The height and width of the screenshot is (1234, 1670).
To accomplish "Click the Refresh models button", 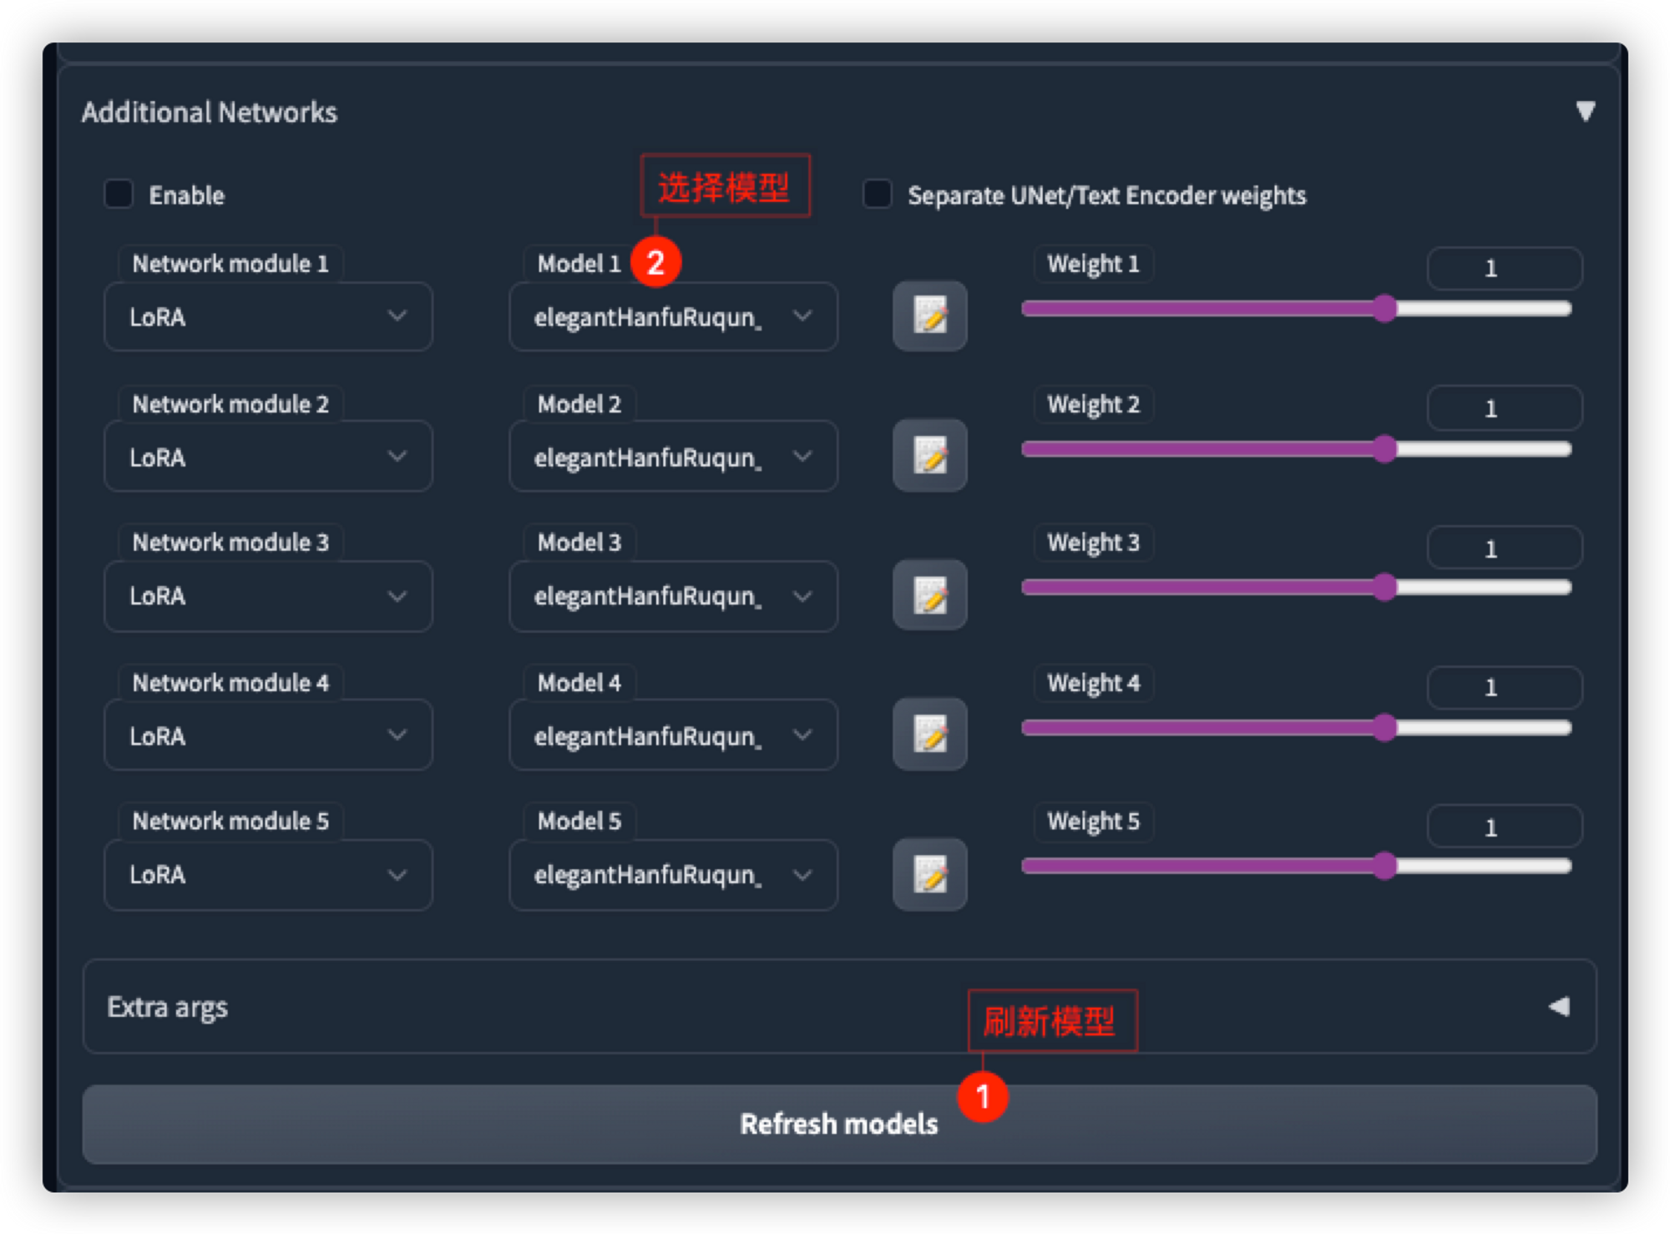I will point(839,1125).
